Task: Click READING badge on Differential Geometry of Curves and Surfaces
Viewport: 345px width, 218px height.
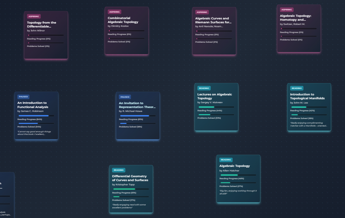Action: pyautogui.click(x=119, y=170)
